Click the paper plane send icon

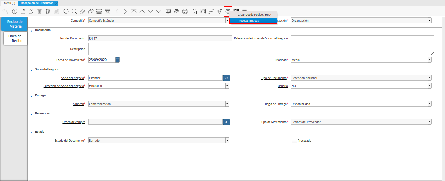(x=219, y=11)
